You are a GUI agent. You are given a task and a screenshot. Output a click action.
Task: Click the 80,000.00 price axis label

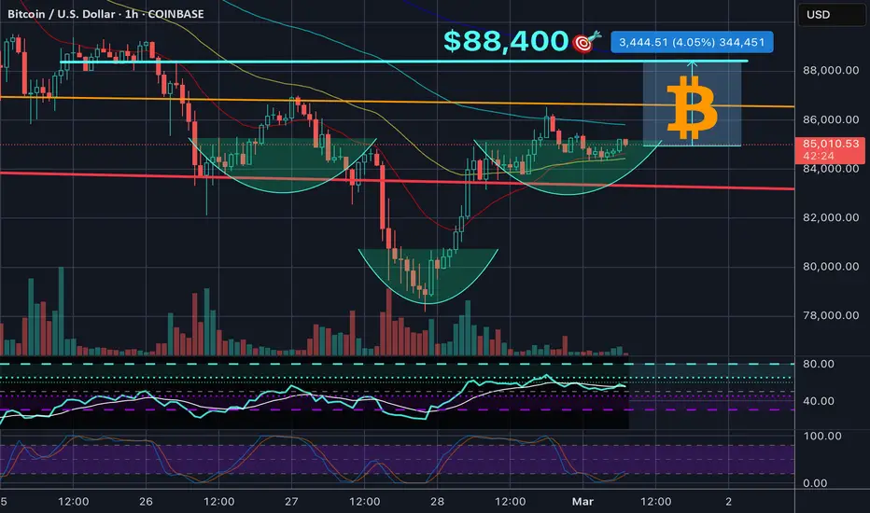(831, 266)
